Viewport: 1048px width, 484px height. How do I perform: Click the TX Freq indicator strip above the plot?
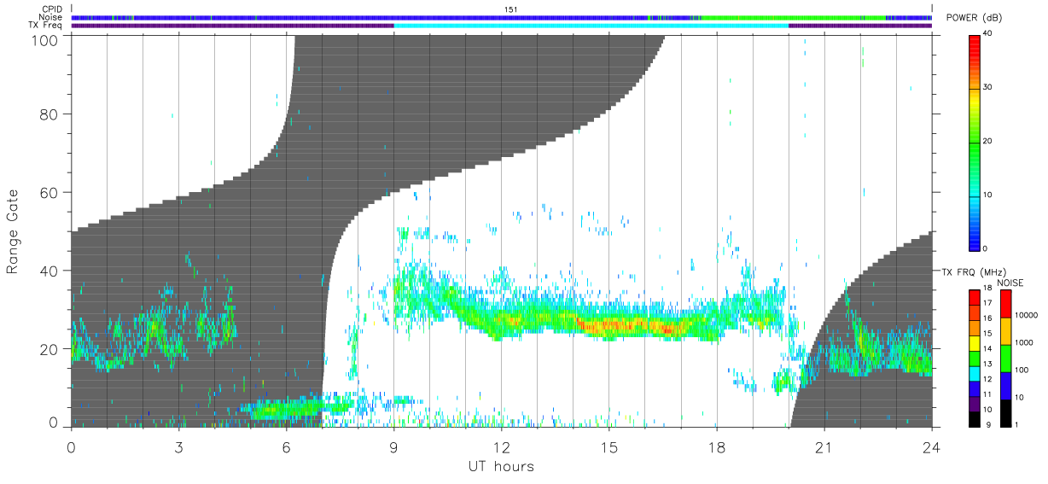coord(501,26)
